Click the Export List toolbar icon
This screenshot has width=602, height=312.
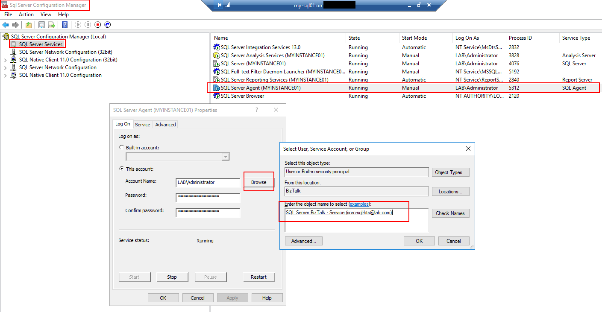[52, 25]
